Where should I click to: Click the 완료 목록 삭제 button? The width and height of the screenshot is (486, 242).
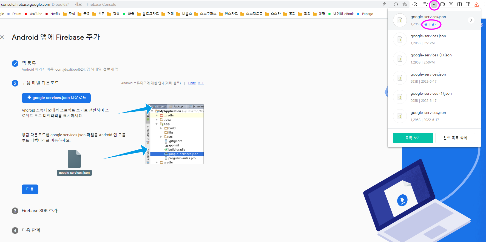[455, 138]
